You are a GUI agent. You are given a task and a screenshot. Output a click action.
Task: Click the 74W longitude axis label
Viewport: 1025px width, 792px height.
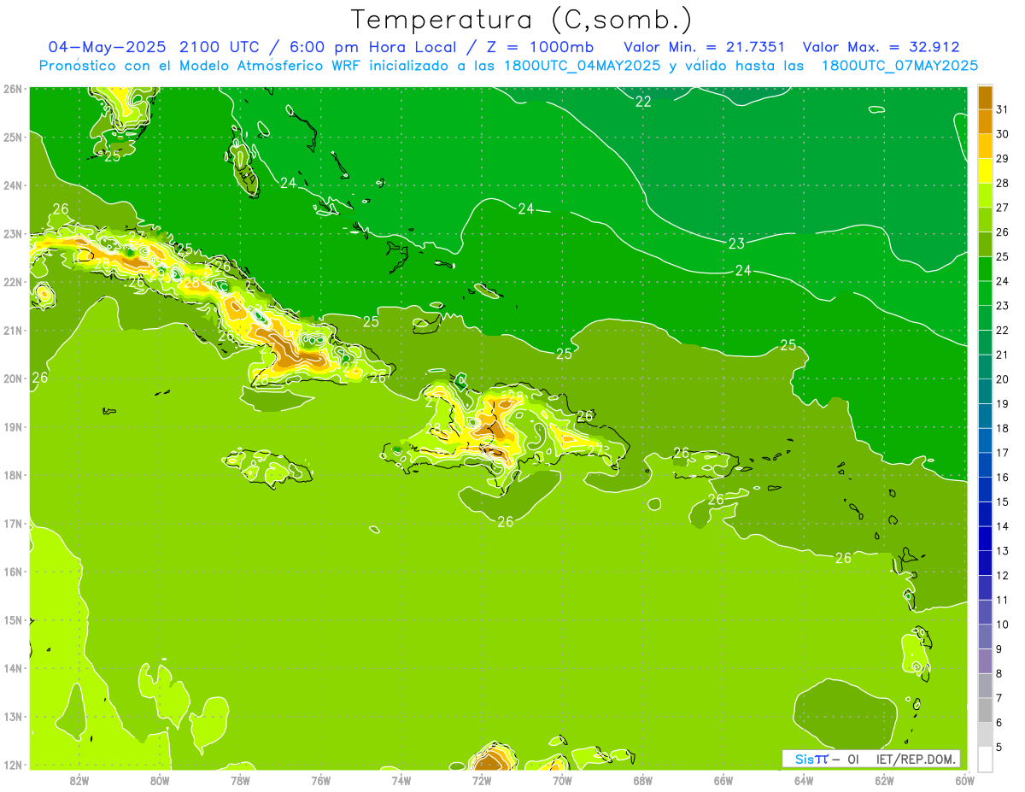(401, 780)
